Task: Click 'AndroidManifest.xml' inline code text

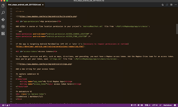Action: pyautogui.click(x=93, y=26)
